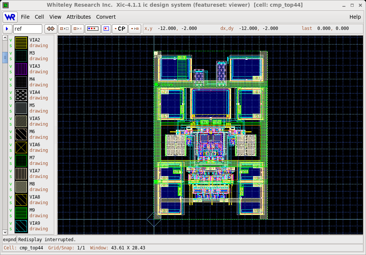Click the x,y coordinate readout
Viewport: 366px width, 255px height.
tap(170, 28)
